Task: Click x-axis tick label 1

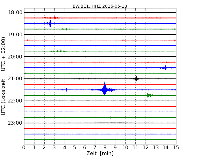Action: 34,148
